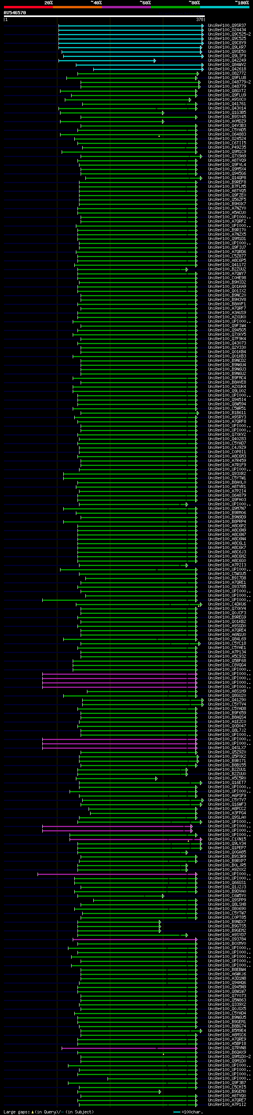
Task: Select hit label UniRef100_Q42618
Action: coord(227,69)
